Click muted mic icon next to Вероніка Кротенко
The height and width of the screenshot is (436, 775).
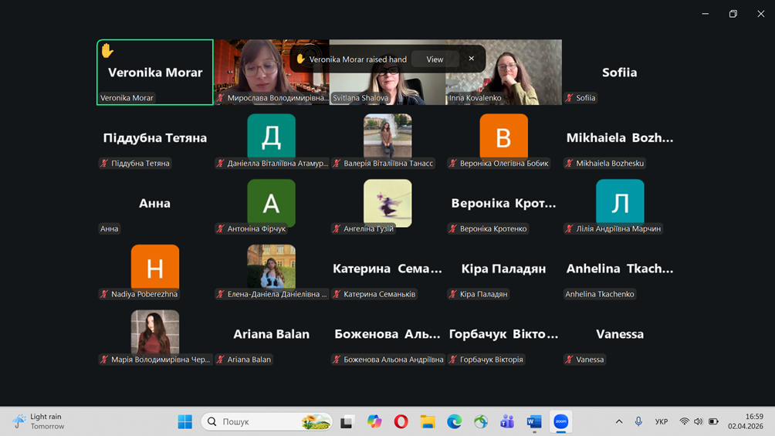click(453, 228)
